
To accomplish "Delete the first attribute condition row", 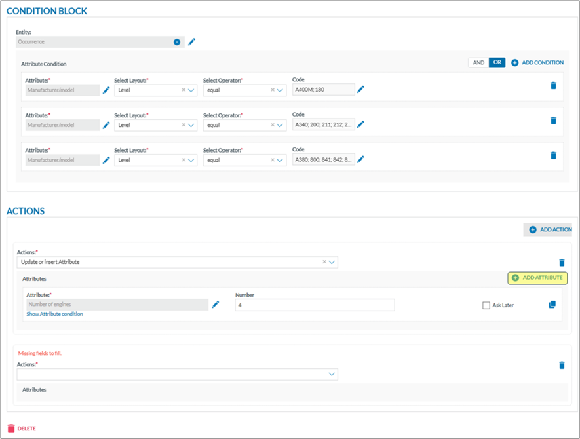I will (x=553, y=85).
